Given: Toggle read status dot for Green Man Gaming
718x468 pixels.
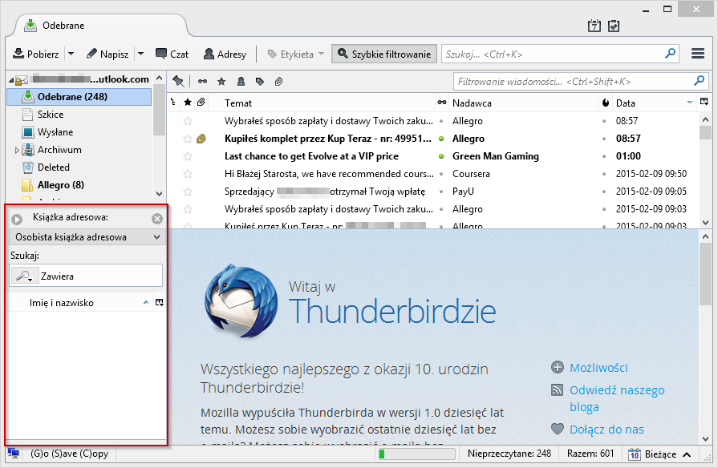Looking at the screenshot, I should click(x=441, y=156).
